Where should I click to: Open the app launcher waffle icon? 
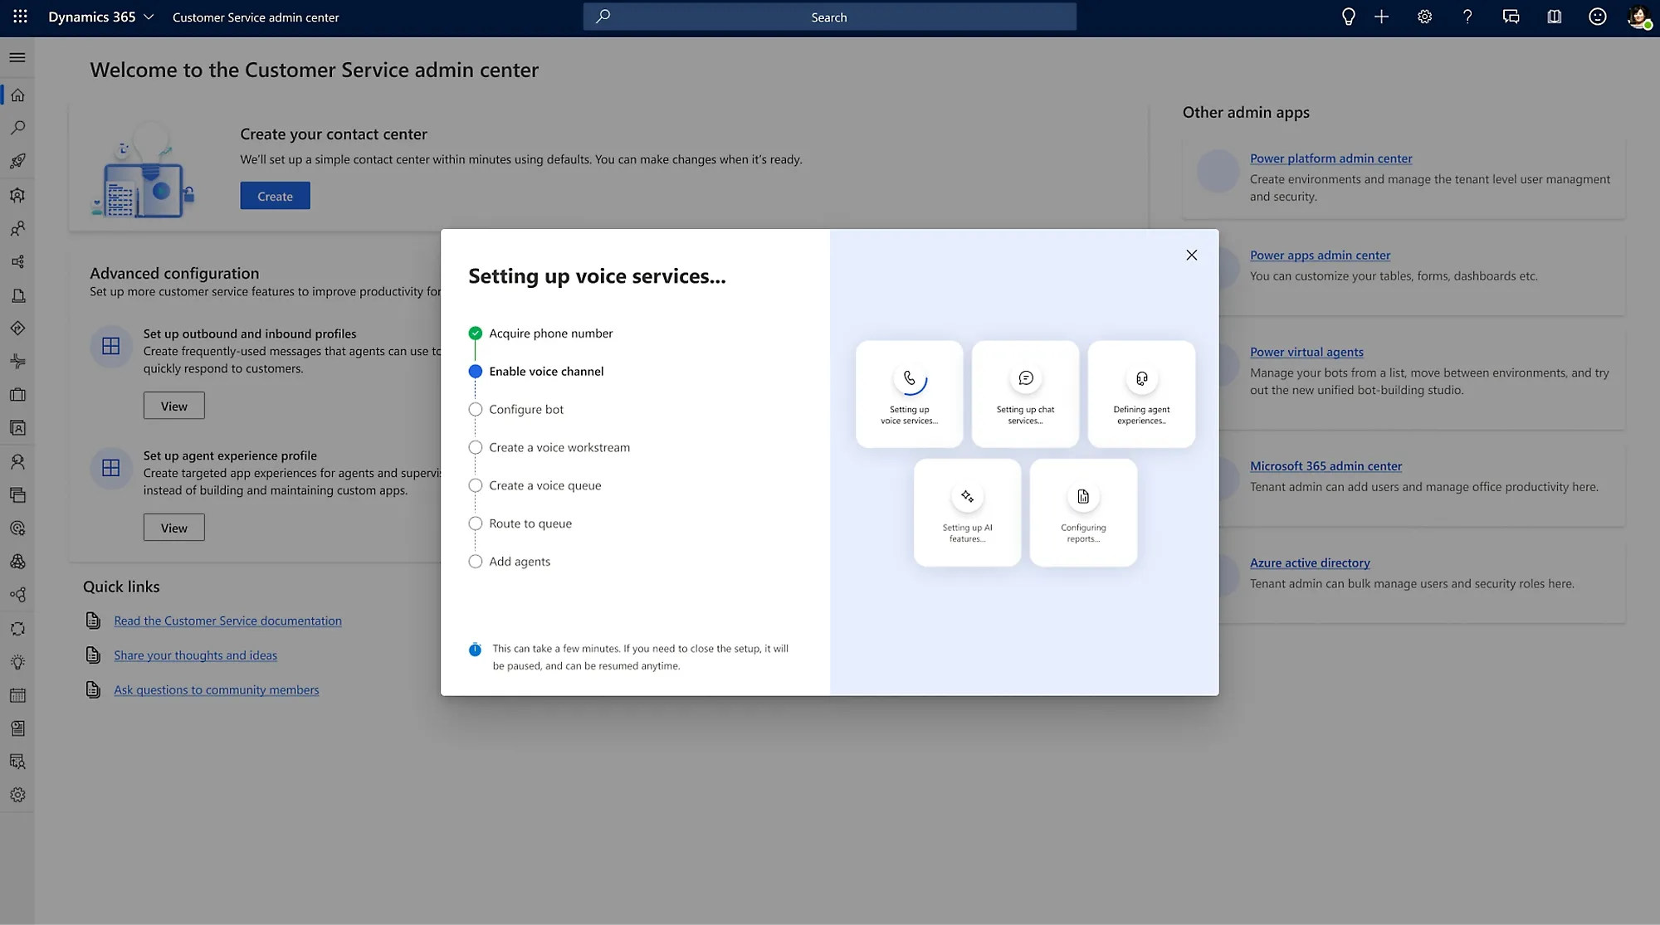20,17
